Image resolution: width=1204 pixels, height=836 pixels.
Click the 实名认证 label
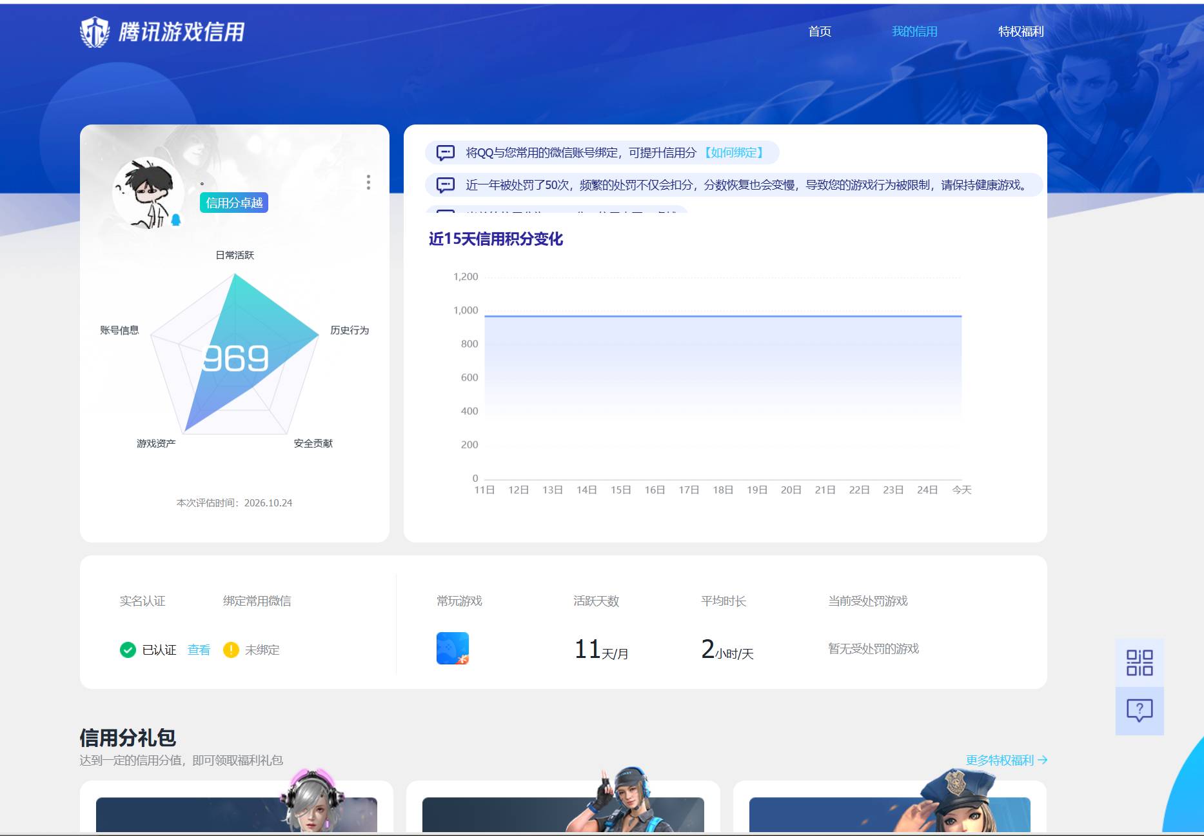(x=143, y=601)
